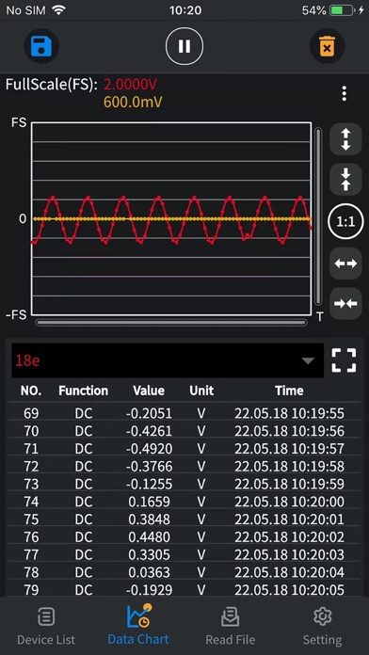Tap the Wi-Fi icon in status bar

(x=59, y=10)
